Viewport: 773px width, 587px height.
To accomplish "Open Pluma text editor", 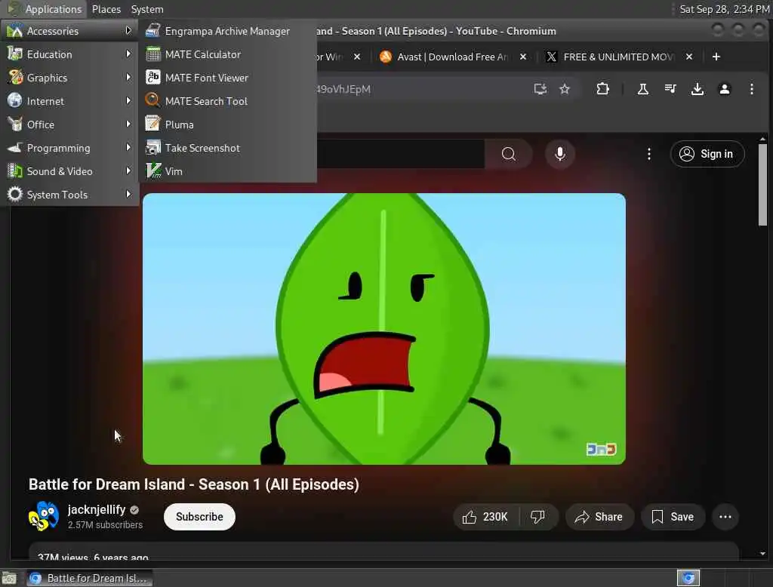I will pyautogui.click(x=227, y=124).
